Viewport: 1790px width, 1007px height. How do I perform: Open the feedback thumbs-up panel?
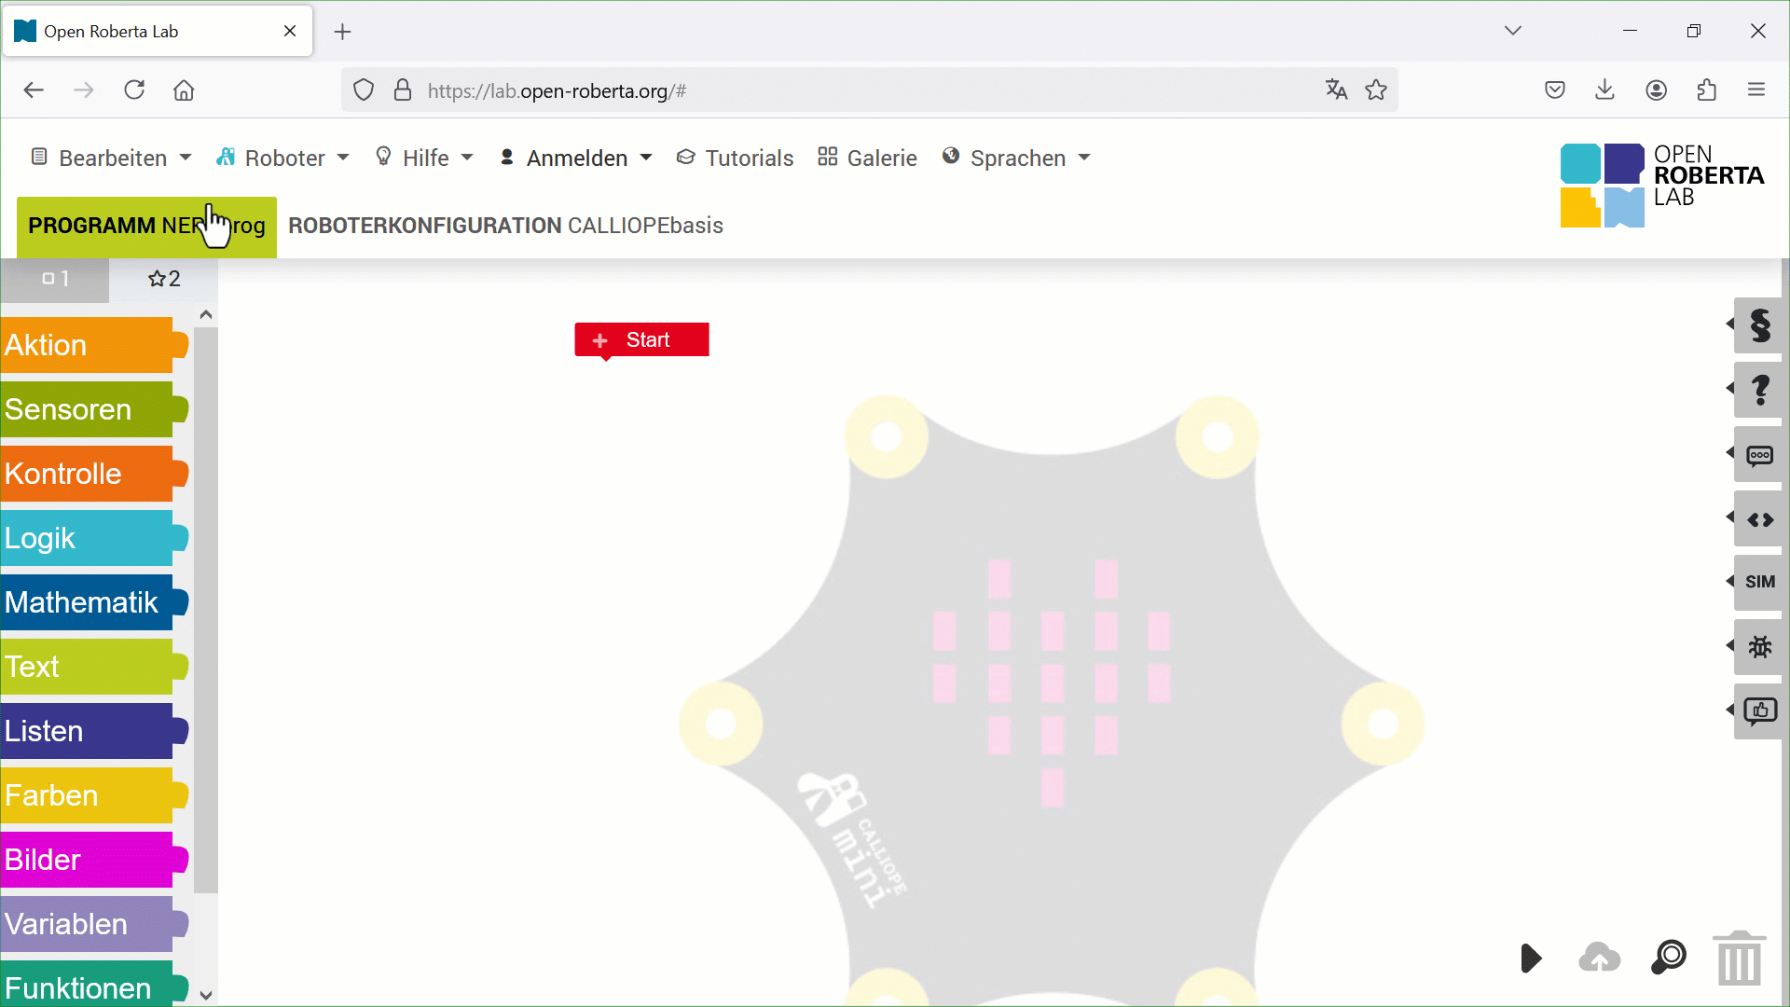pos(1759,711)
